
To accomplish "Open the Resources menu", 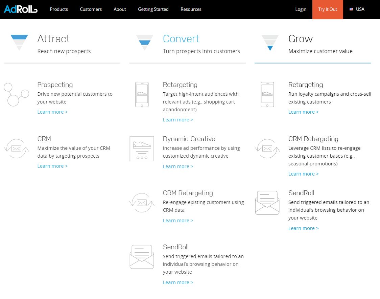I will coord(191,9).
